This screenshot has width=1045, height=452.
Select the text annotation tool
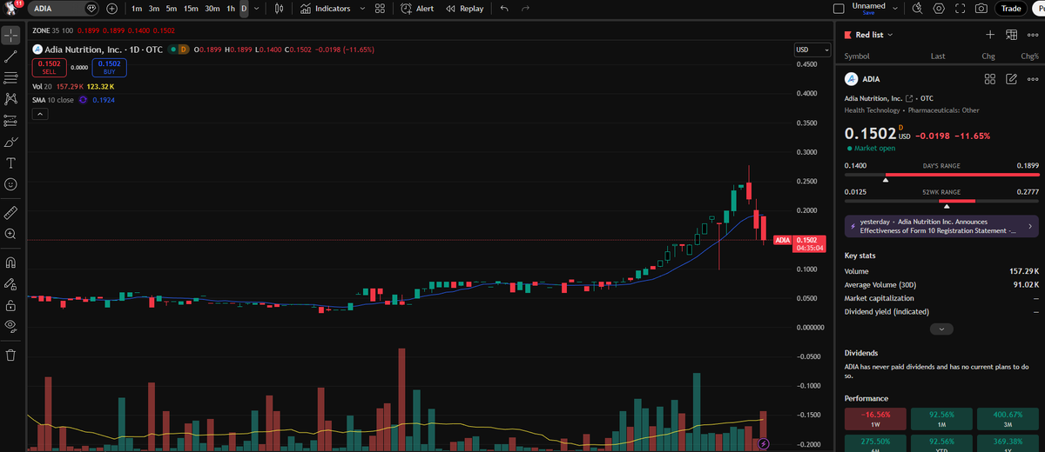[x=10, y=163]
